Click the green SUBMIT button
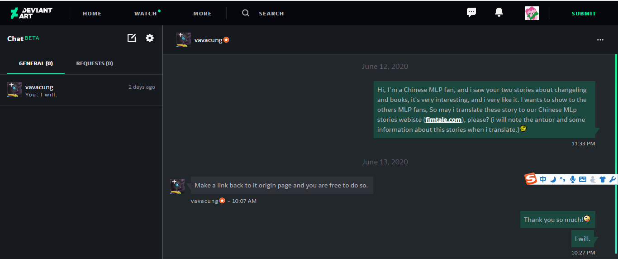 point(584,14)
